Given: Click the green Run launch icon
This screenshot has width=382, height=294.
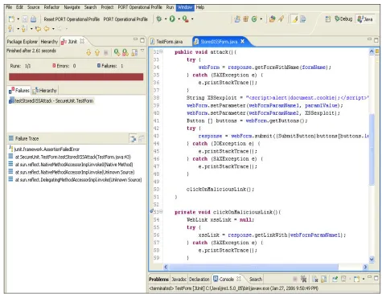Looking at the screenshot, I should click(x=172, y=18).
